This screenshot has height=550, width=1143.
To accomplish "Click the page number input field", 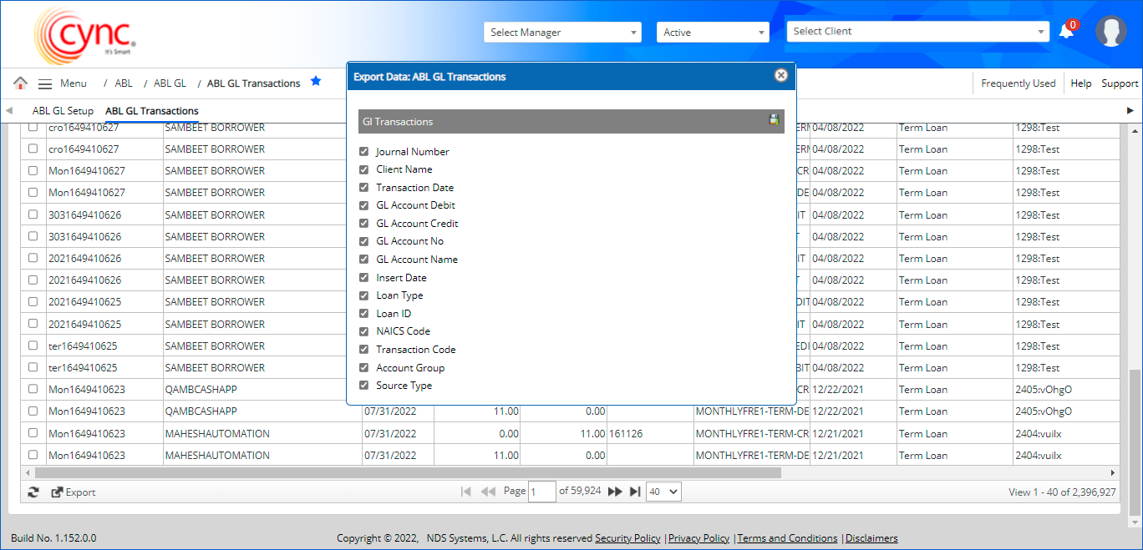I will [x=542, y=492].
